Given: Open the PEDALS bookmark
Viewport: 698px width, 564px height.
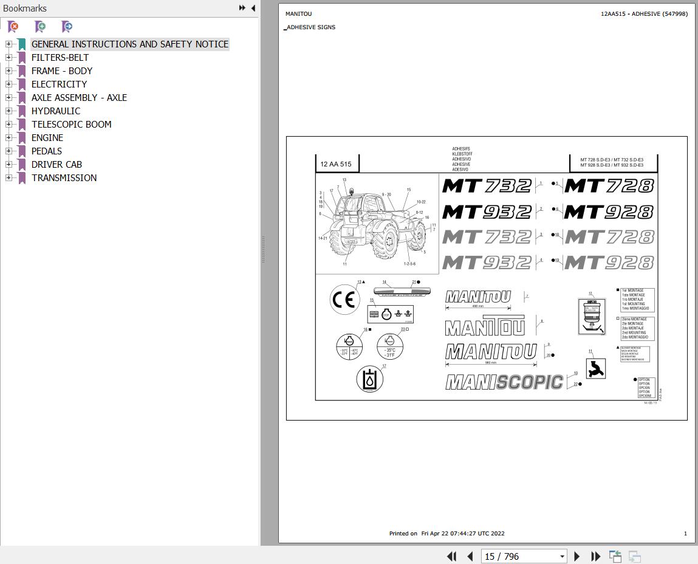Looking at the screenshot, I should coord(47,151).
